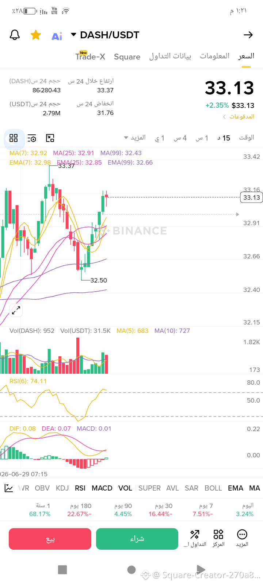Tap the اليوم 3.24% performance

coord(245,510)
